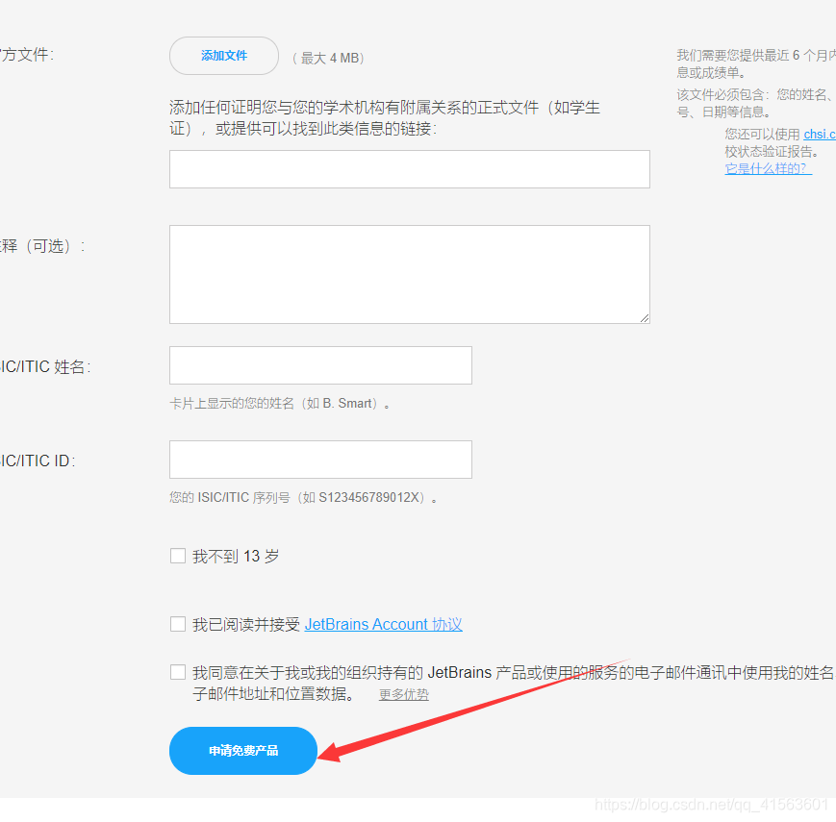Screen dimensions: 836x822
Task: Tick the JetBrains Account 协议 acceptance checkbox
Action: [x=178, y=623]
